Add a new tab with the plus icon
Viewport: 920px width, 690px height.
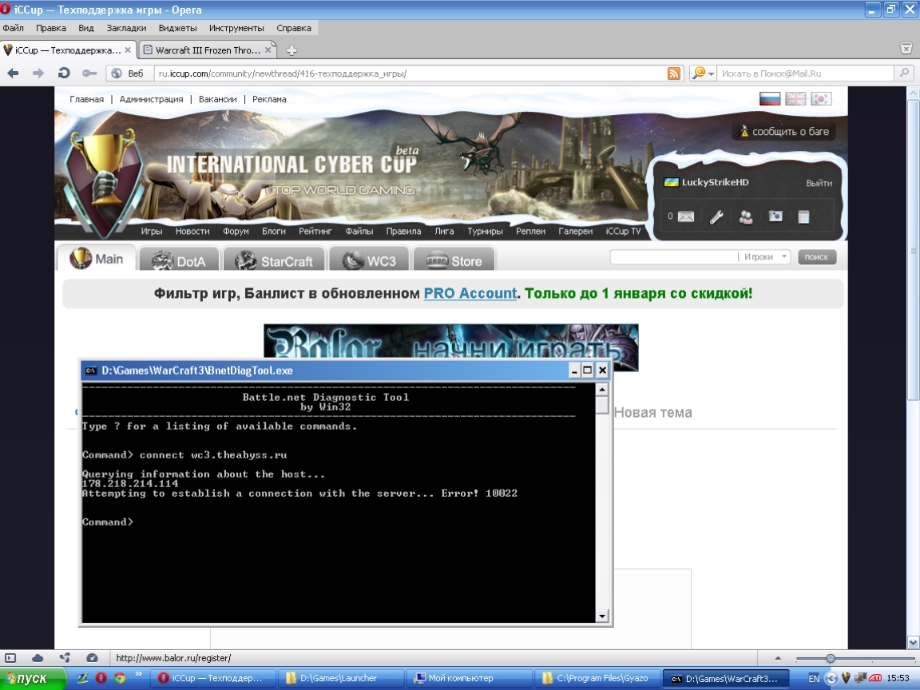coord(291,50)
